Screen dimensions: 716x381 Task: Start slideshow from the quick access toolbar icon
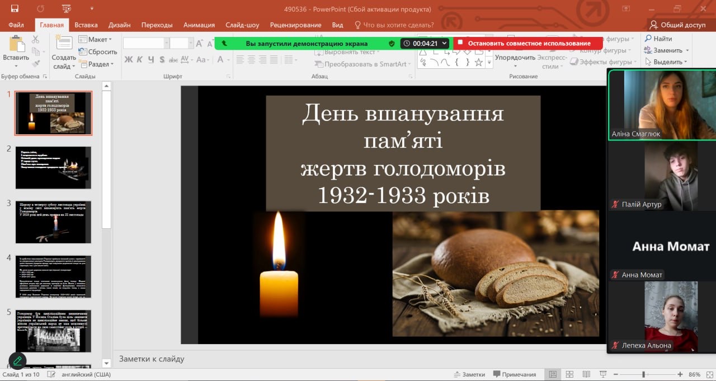[67, 9]
